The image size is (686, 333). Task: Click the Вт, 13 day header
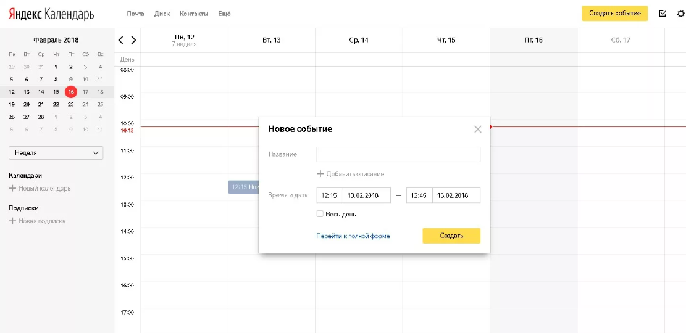272,40
